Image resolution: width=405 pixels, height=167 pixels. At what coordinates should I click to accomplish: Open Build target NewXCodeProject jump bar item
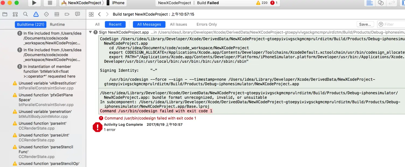click(153, 14)
